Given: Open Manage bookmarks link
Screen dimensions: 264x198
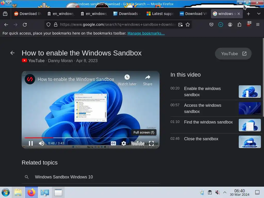Looking at the screenshot, I should [x=146, y=33].
